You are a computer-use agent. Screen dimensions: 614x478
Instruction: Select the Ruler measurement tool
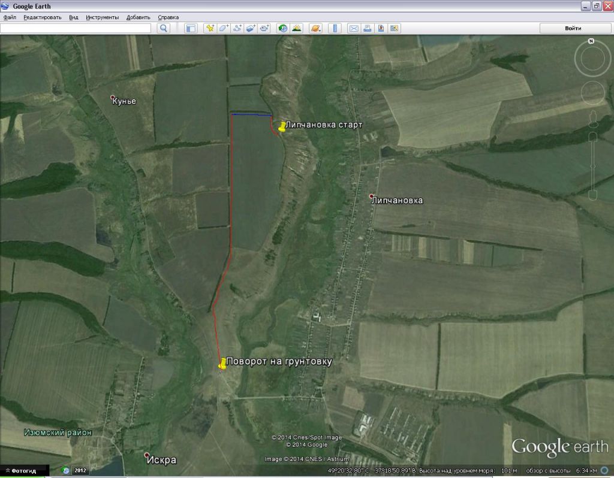pos(335,28)
